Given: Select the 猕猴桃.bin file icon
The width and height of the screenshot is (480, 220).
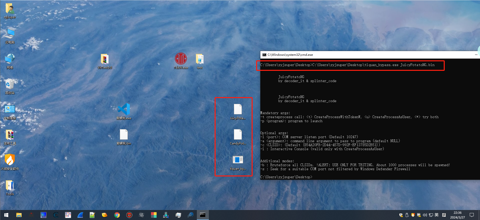Looking at the screenshot, I should click(124, 137).
